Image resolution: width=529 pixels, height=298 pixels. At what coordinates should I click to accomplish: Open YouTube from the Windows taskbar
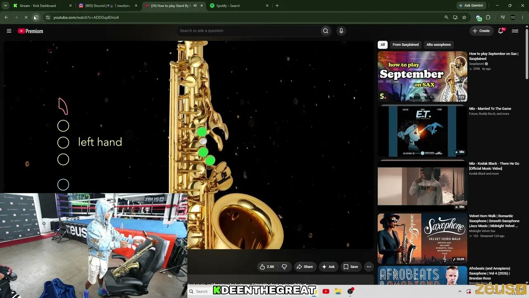pyautogui.click(x=326, y=291)
